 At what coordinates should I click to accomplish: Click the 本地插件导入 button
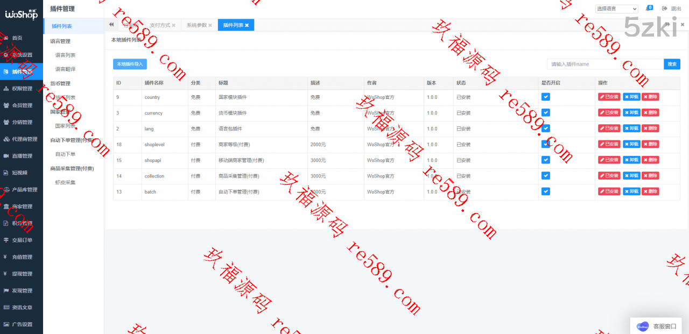click(130, 64)
